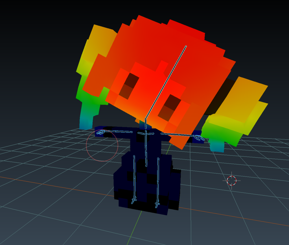This screenshot has width=289, height=245.
Task: Click the tip of the head bone
Action: coord(186,46)
